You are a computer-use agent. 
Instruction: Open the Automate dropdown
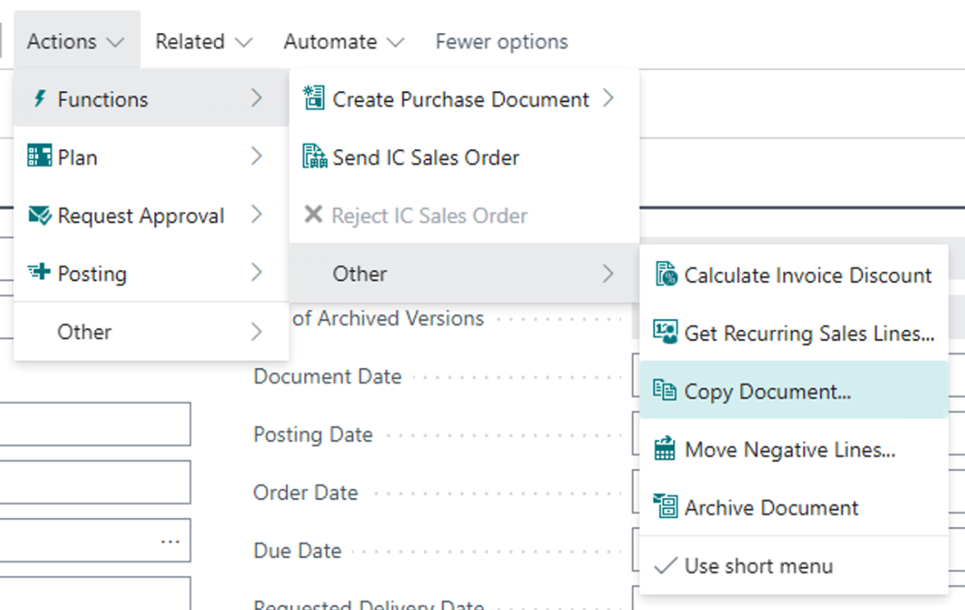click(x=343, y=41)
